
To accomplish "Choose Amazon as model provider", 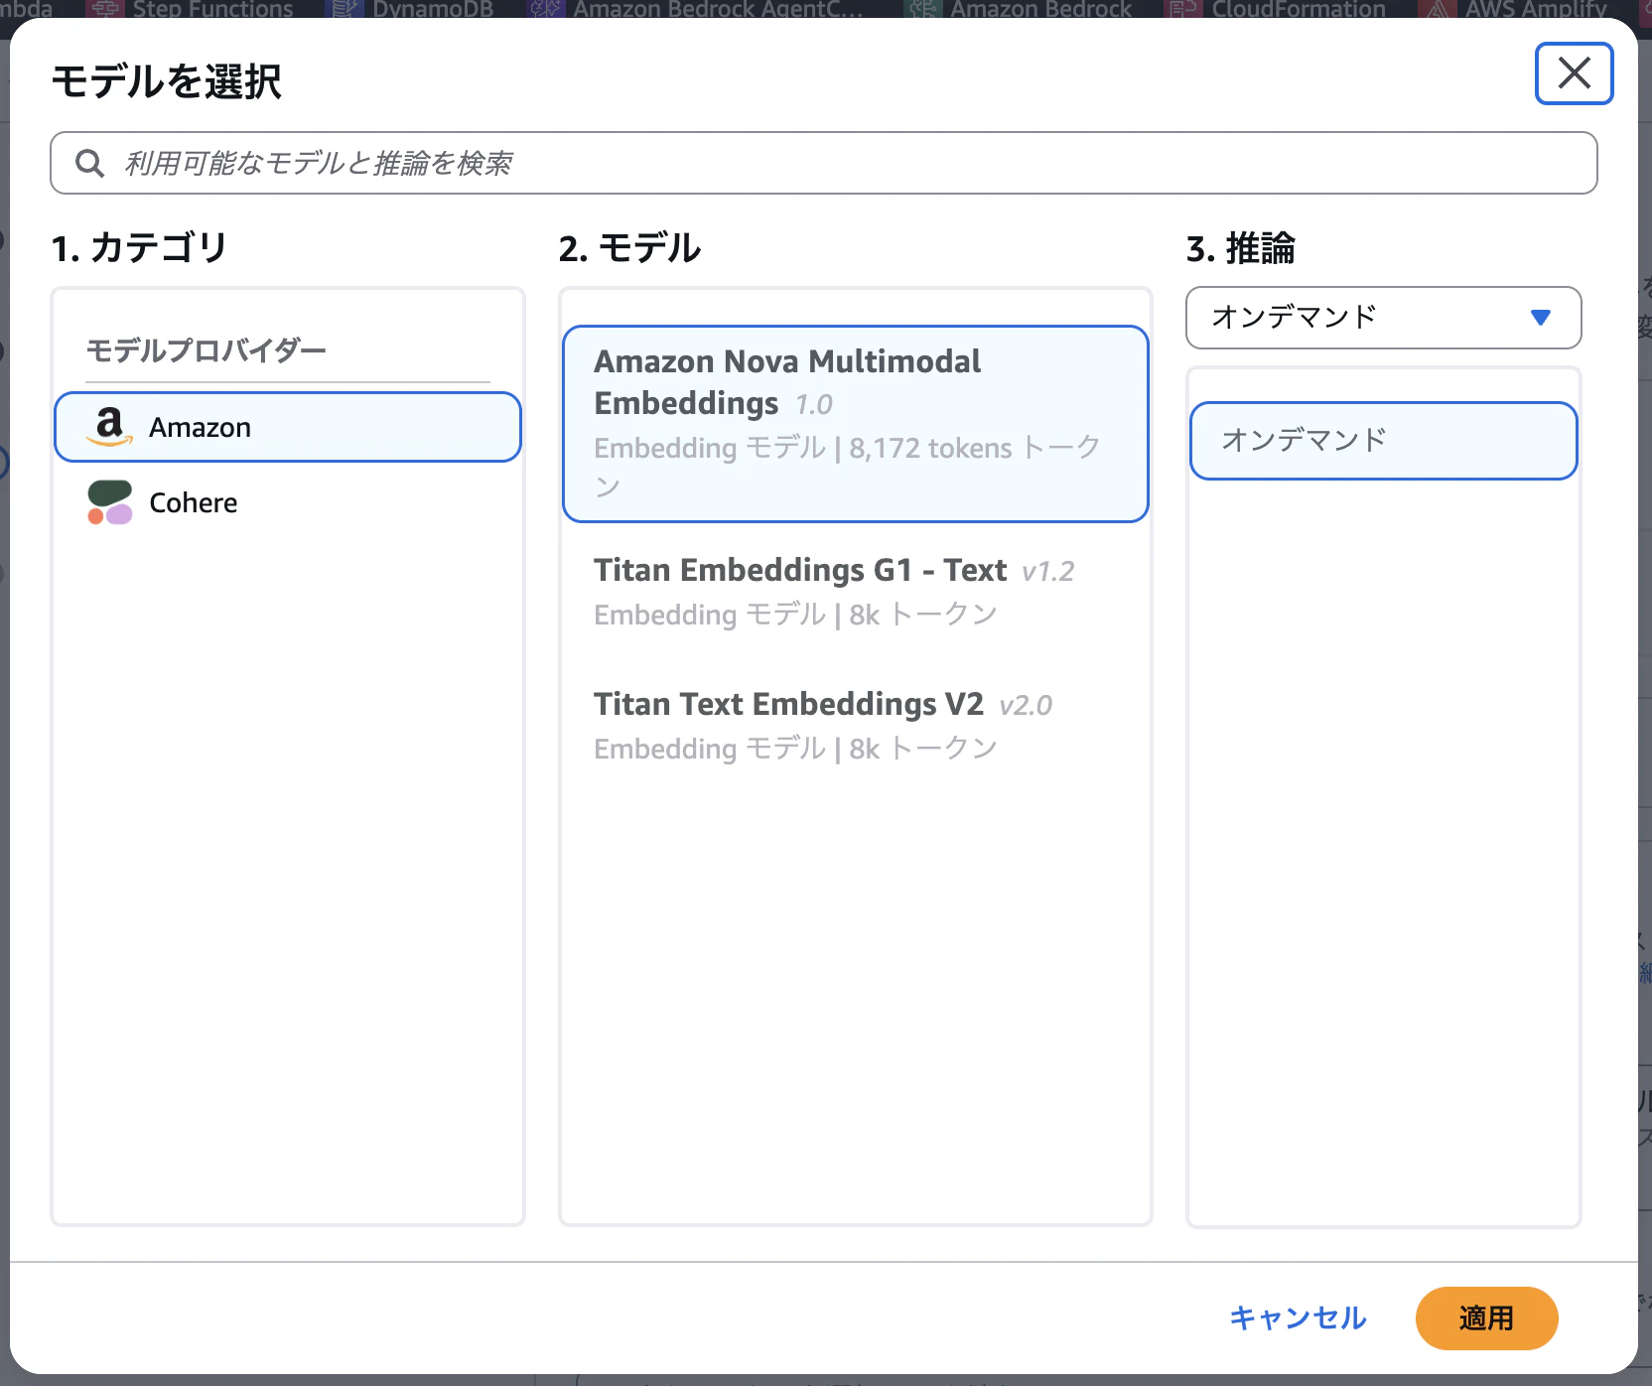I will [288, 427].
